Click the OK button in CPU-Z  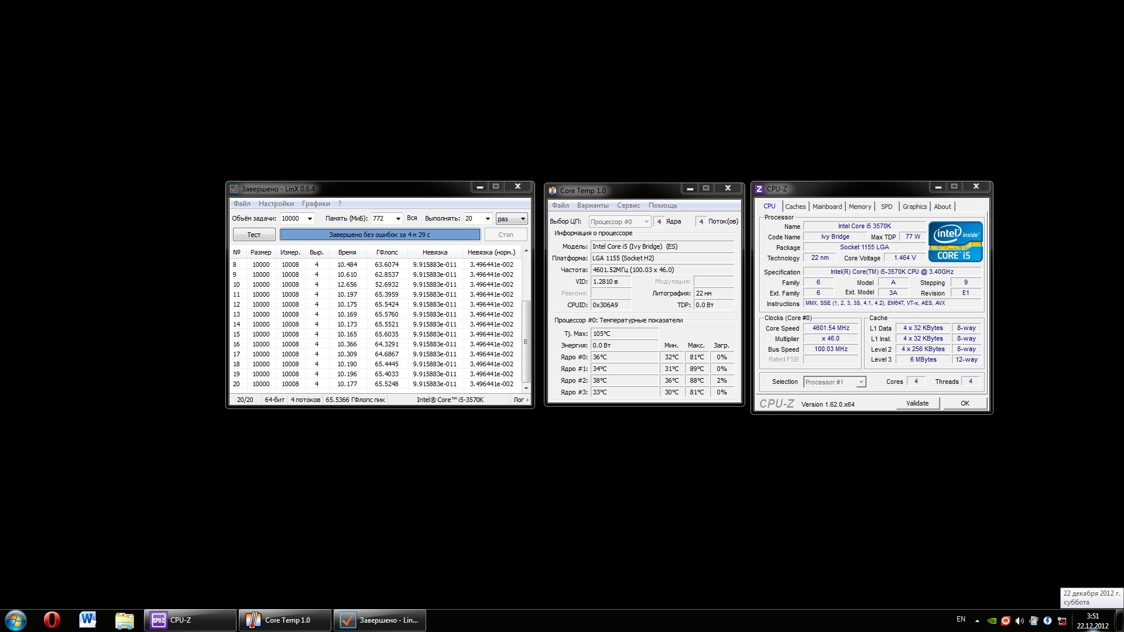[965, 403]
